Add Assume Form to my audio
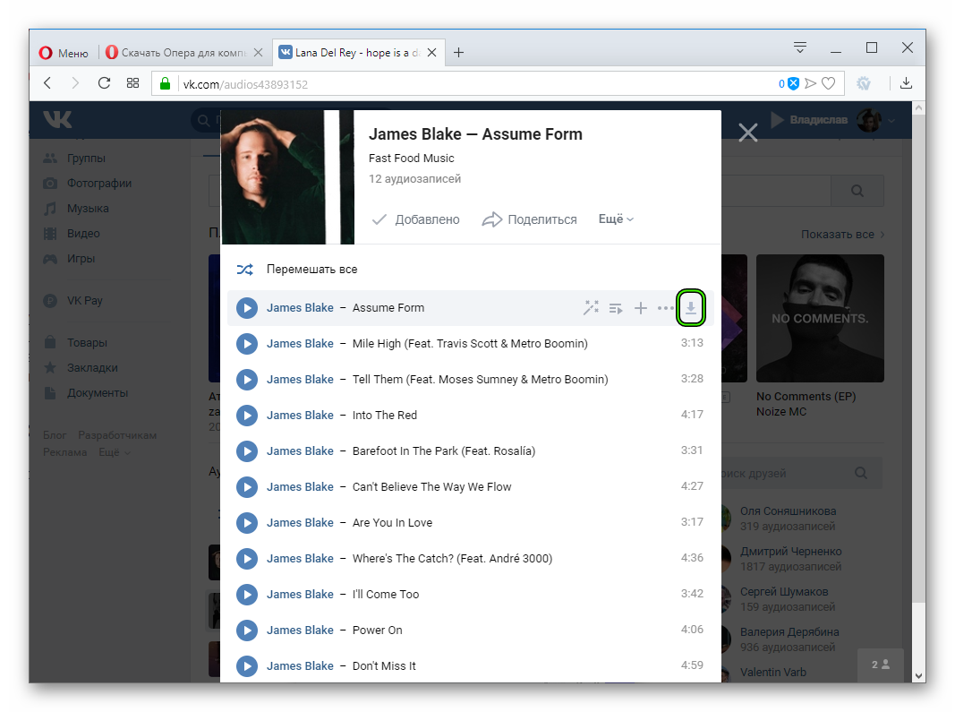Image resolution: width=955 pixels, height=712 pixels. point(640,308)
